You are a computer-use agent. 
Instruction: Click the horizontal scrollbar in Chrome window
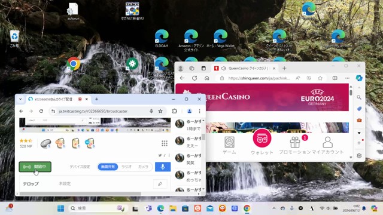pos(81,193)
